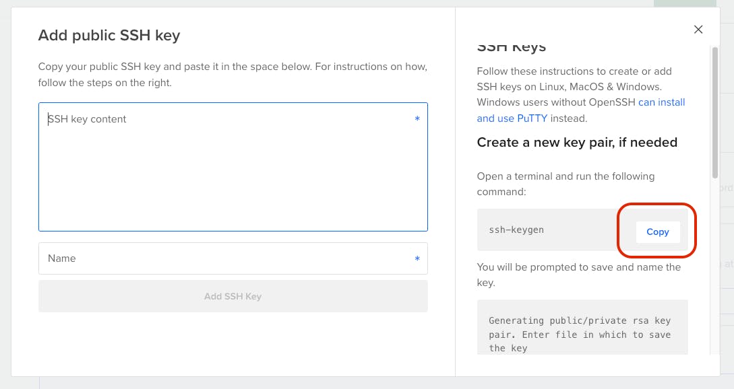The width and height of the screenshot is (734, 389).
Task: Click the 'SSH key content' placeholder label
Action: click(88, 119)
